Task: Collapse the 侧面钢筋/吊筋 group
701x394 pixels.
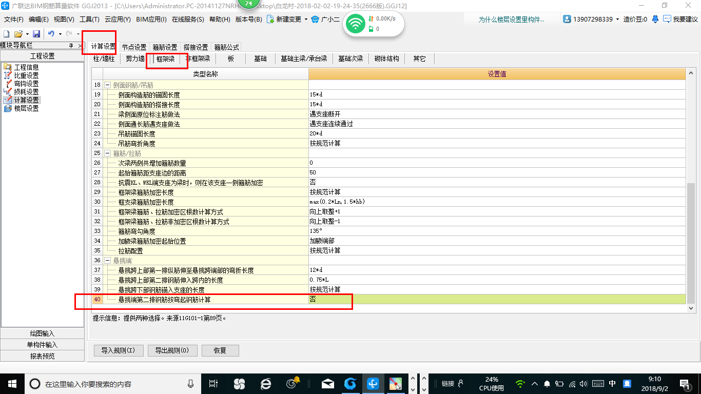Action: tap(107, 85)
